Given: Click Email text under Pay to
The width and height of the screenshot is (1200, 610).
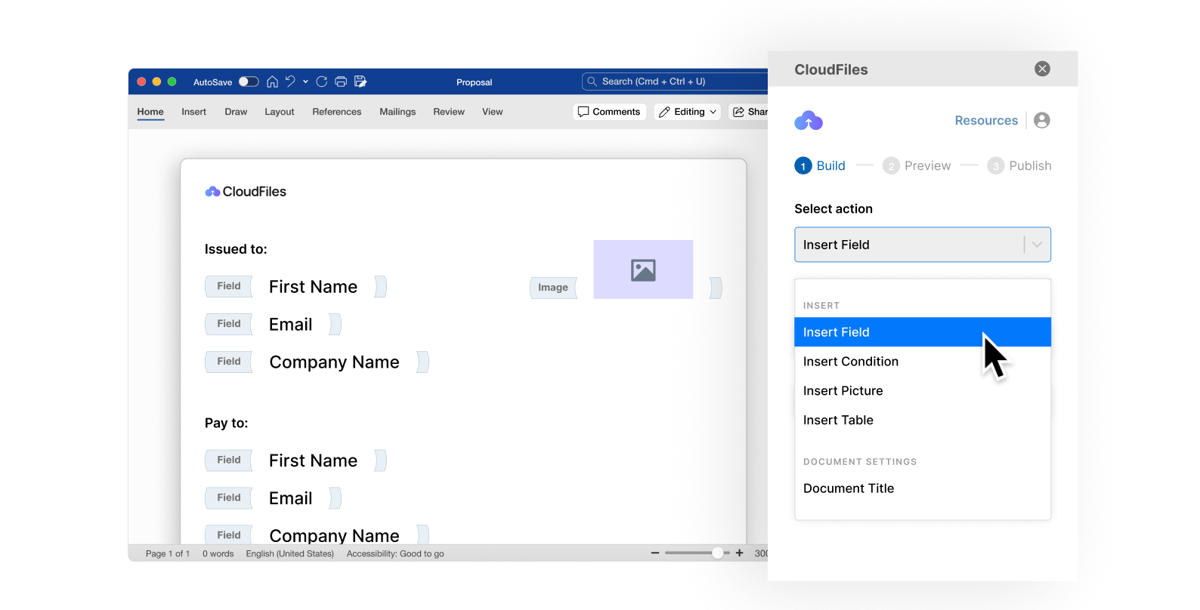Looking at the screenshot, I should tap(290, 498).
